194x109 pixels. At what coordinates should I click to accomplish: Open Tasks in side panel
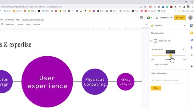point(192,40)
